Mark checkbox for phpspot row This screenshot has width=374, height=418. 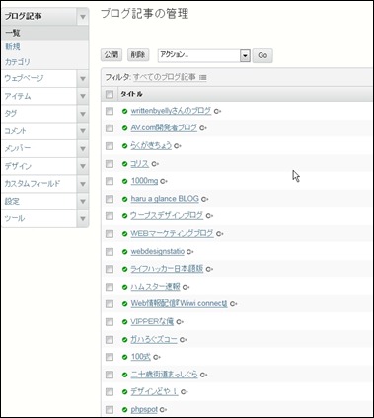110,410
